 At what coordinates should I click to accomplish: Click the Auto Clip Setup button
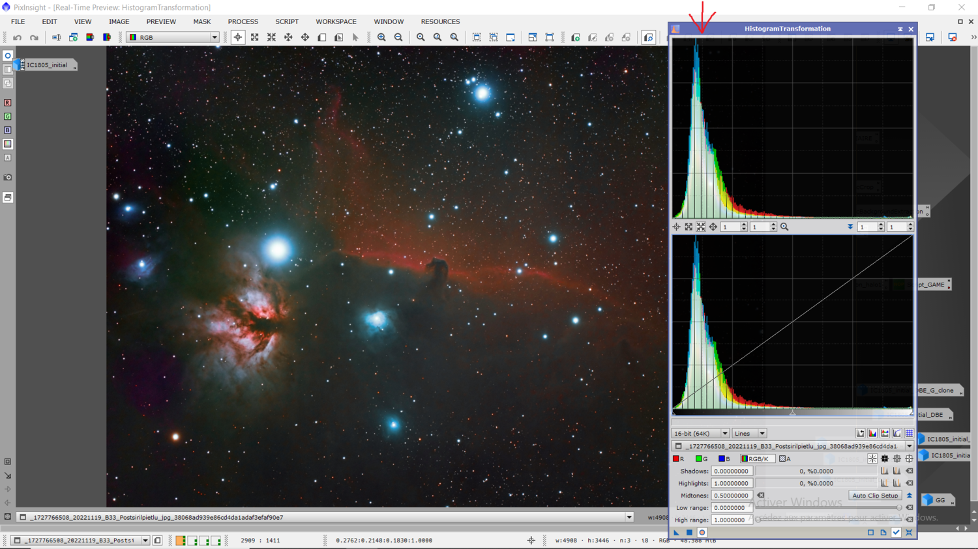(875, 496)
